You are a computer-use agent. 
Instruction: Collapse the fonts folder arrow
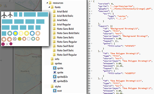(x=49, y=7)
